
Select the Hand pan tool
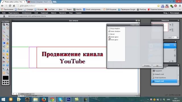tap(4, 73)
